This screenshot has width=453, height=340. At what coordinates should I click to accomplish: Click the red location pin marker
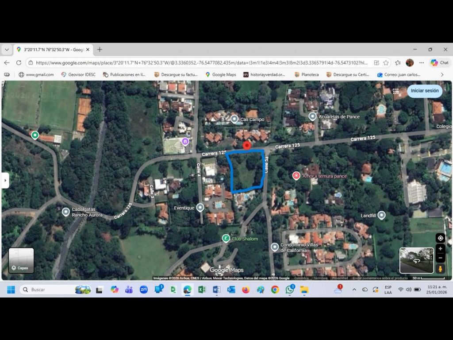247,146
